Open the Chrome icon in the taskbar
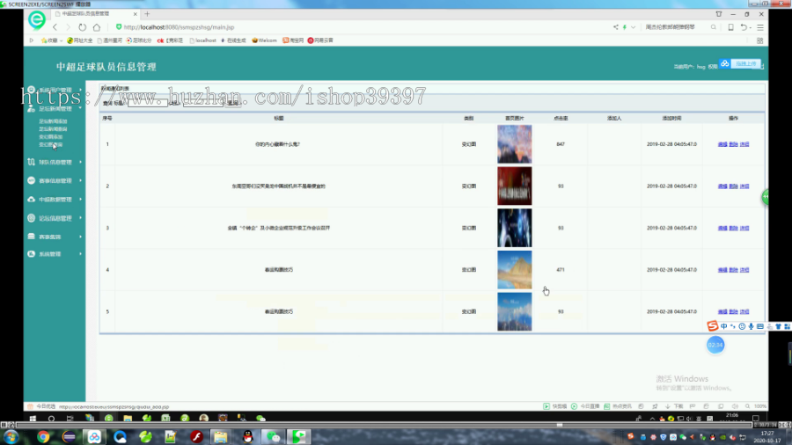This screenshot has width=792, height=445. click(x=43, y=436)
